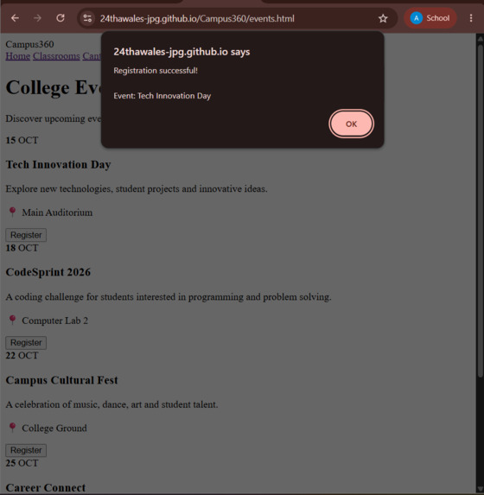
Task: Click the 15 OCT date label
Action: [x=22, y=140]
